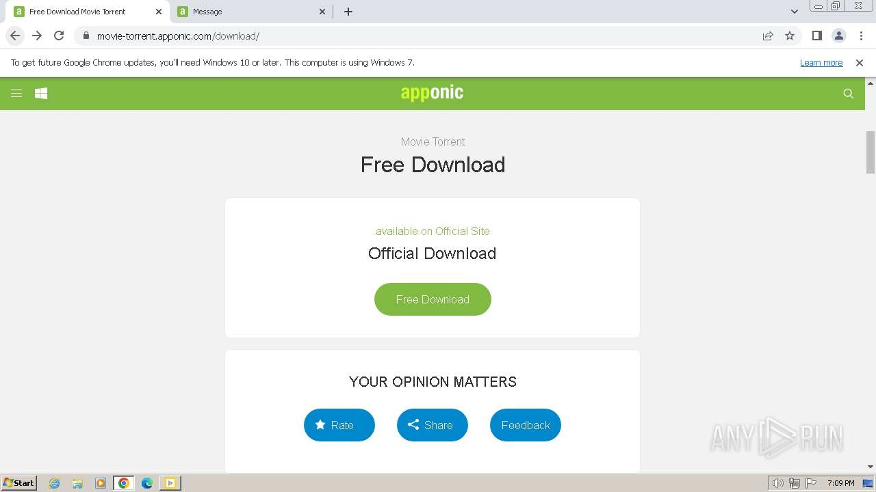876x492 pixels.
Task: Expand the tab search dropdown arrow
Action: tap(795, 12)
